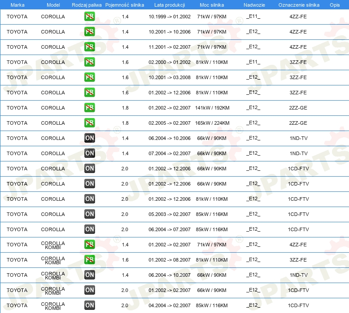Click the Rodzaj paliwa column header
Image resolution: width=349 pixels, height=313 pixels.
[x=87, y=5]
